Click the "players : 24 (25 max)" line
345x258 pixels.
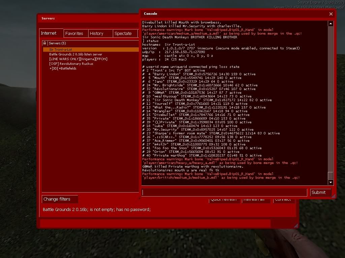164,59
